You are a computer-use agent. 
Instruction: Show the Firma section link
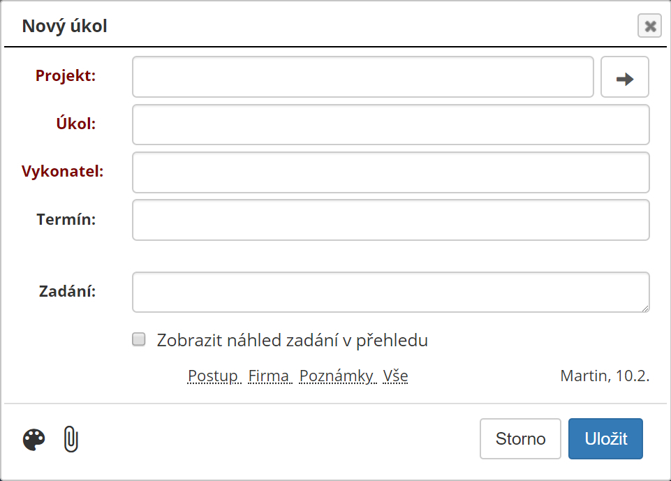pos(269,376)
